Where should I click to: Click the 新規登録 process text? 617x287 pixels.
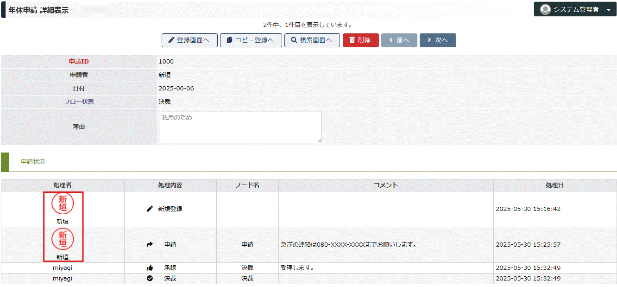point(170,209)
